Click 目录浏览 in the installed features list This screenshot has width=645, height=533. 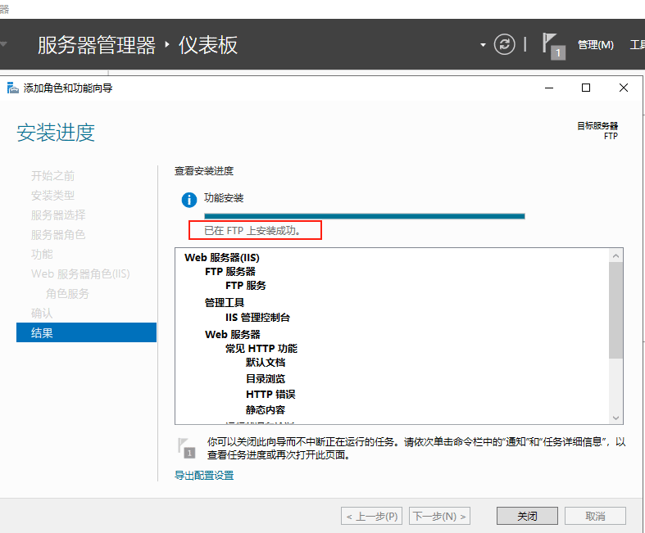[266, 379]
